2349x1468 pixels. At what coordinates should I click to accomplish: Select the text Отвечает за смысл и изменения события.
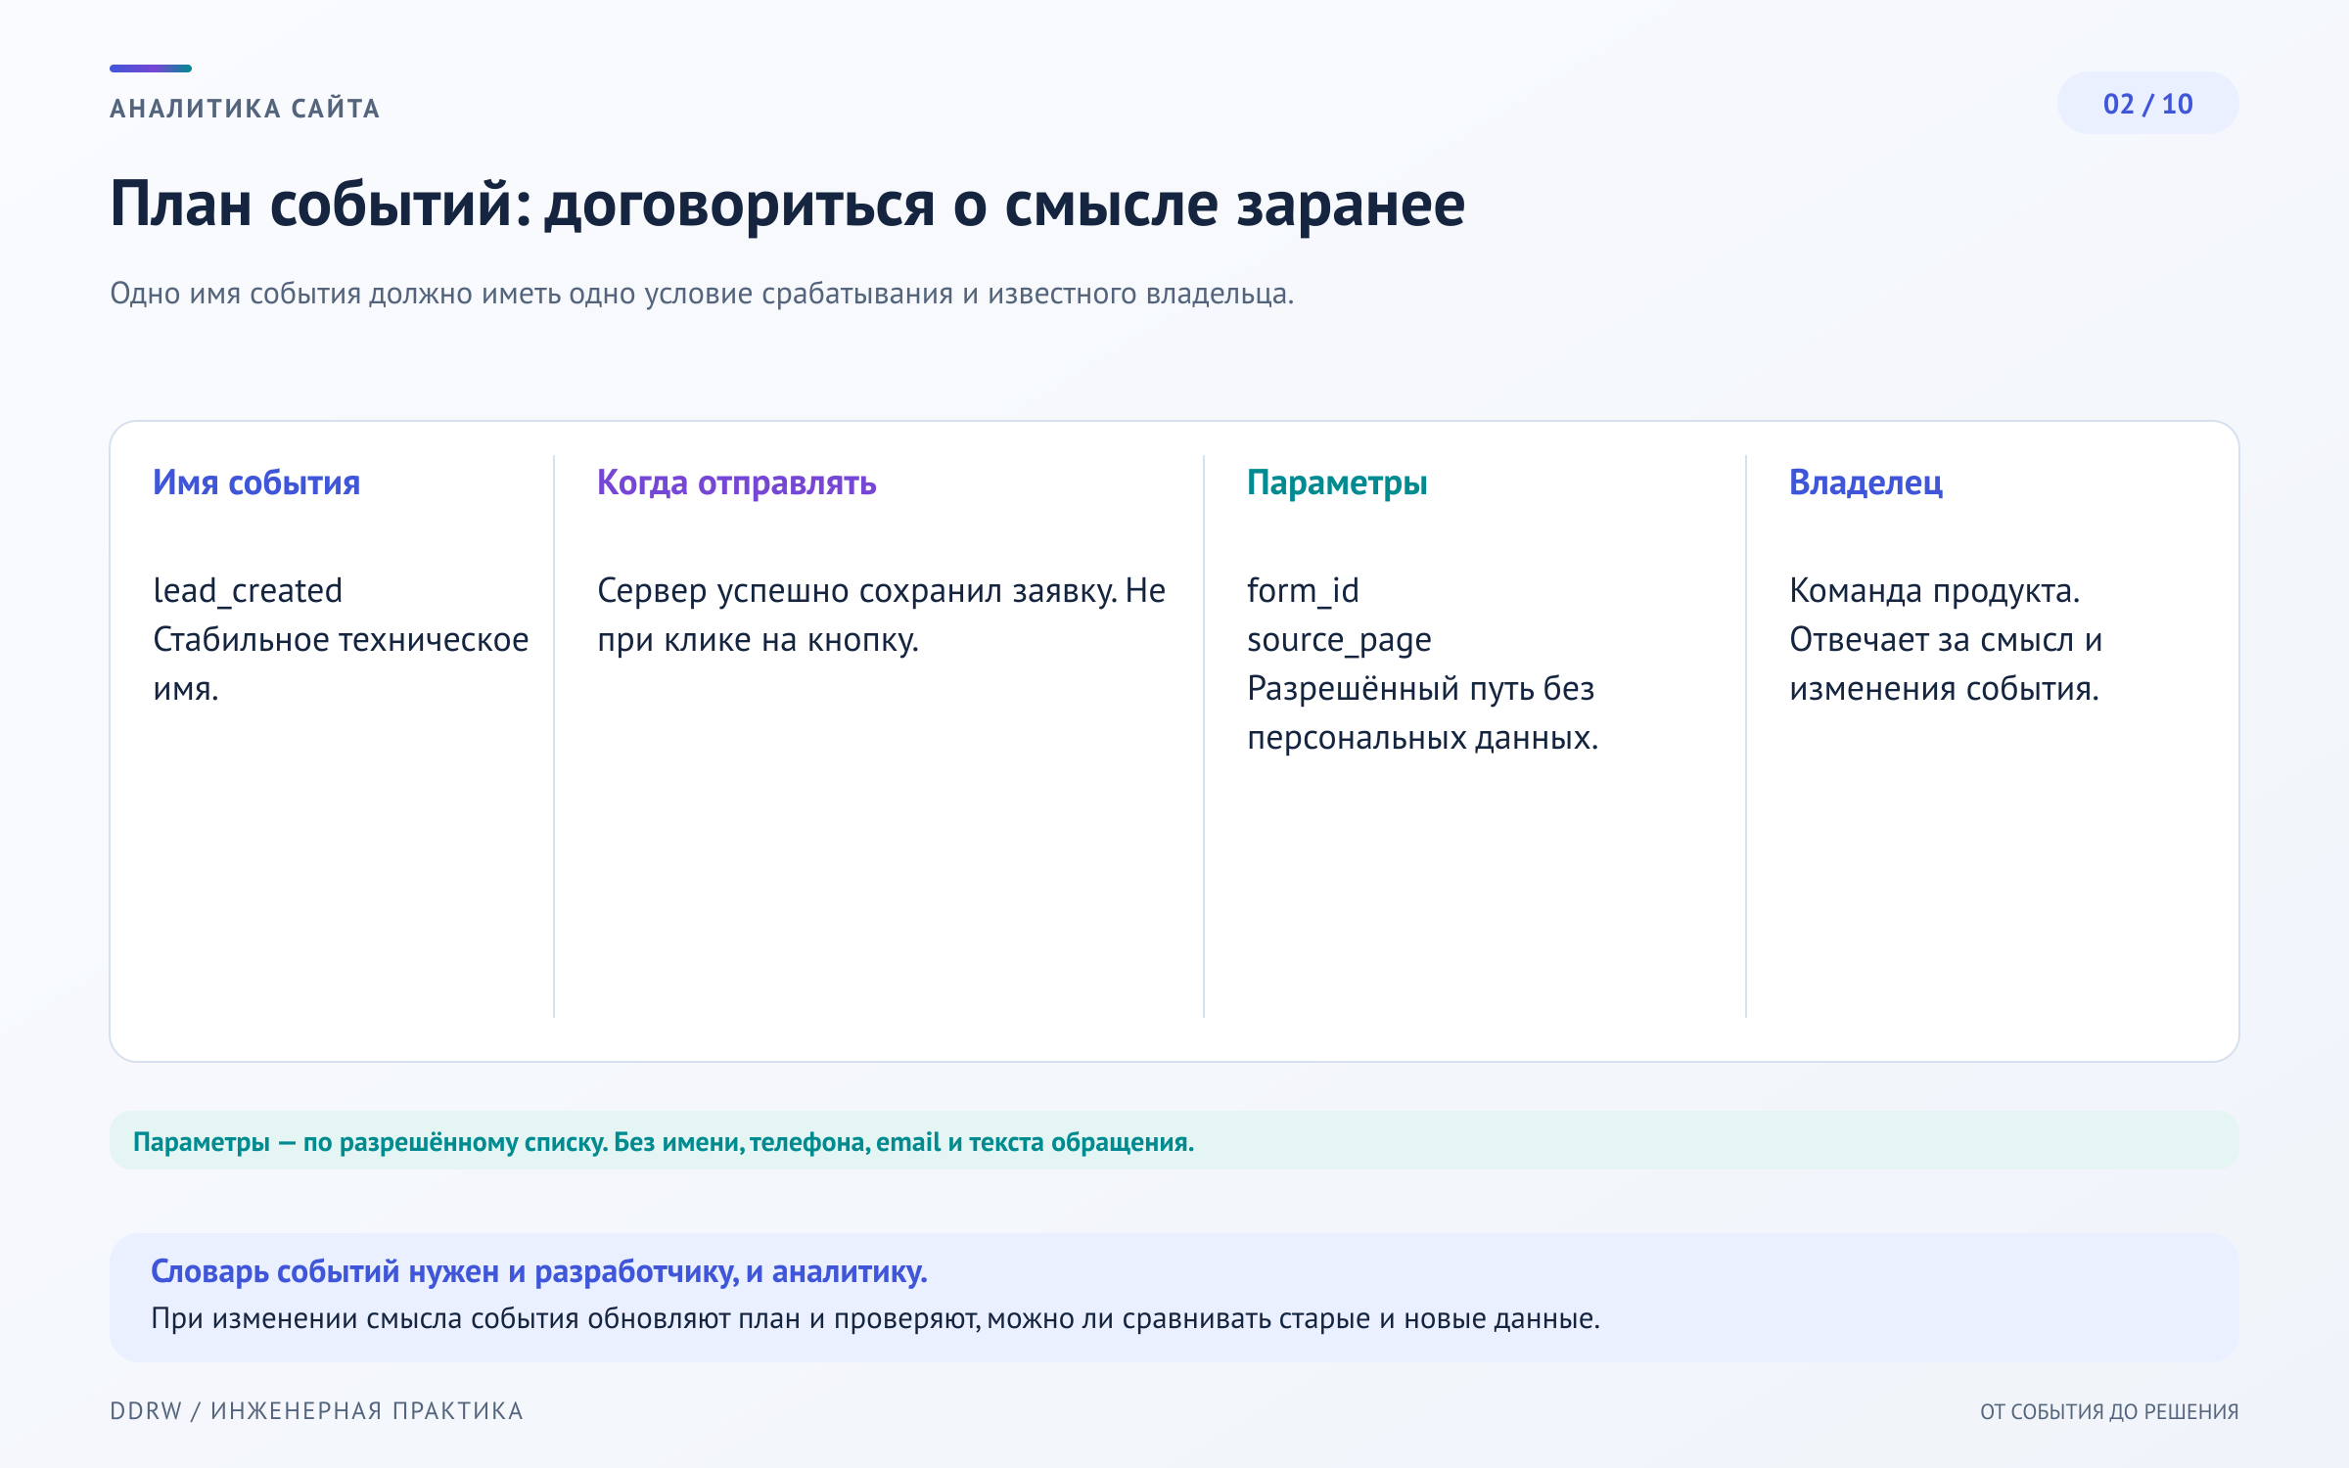(1946, 665)
